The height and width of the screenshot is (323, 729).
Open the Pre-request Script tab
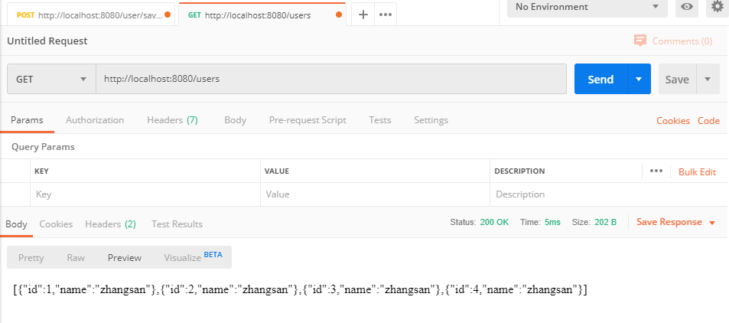(308, 120)
